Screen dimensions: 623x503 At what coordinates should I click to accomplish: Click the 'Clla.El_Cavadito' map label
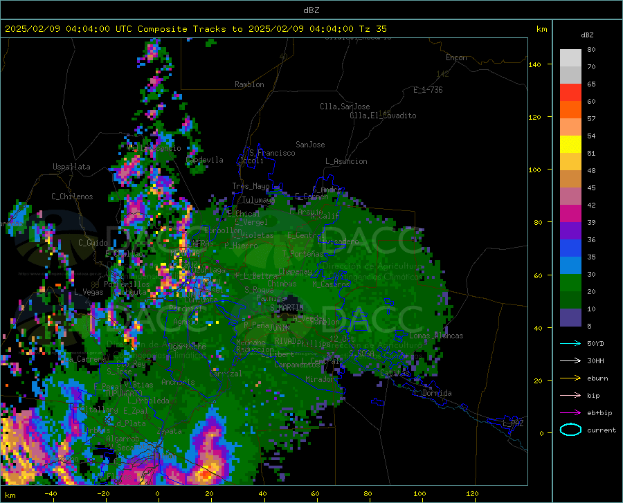click(x=383, y=116)
